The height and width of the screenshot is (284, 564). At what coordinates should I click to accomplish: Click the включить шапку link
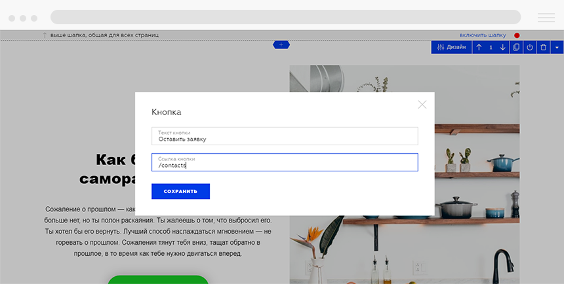click(x=483, y=35)
